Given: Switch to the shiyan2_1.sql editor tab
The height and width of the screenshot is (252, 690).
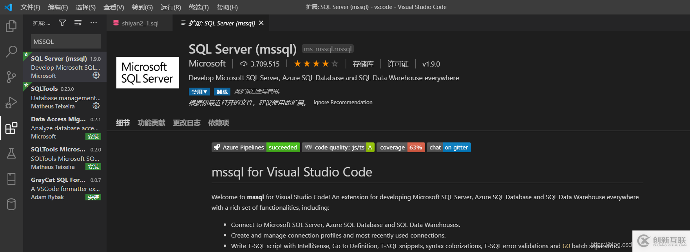Looking at the screenshot, I should [x=140, y=23].
